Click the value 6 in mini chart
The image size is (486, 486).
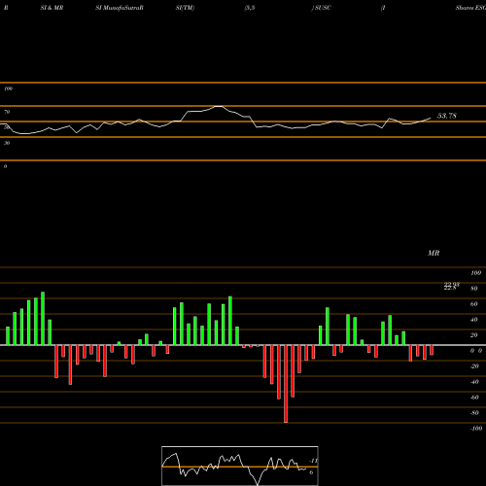coord(311,472)
